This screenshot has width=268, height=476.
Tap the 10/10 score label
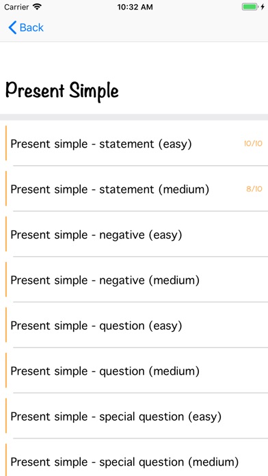[x=253, y=144]
